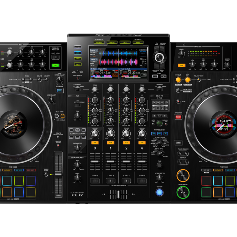Flip the CH 3 INPUT selector switch
The height and width of the screenshot is (237, 237).
pyautogui.click(x=78, y=89)
